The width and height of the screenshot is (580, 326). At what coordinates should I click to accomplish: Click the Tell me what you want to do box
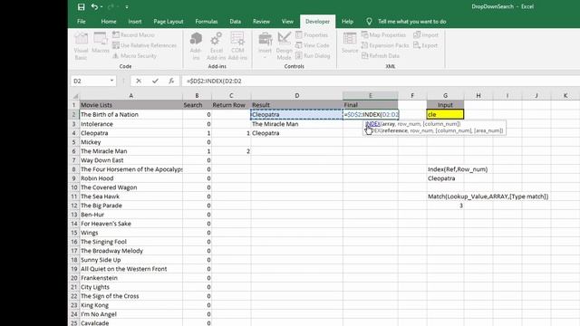(411, 22)
